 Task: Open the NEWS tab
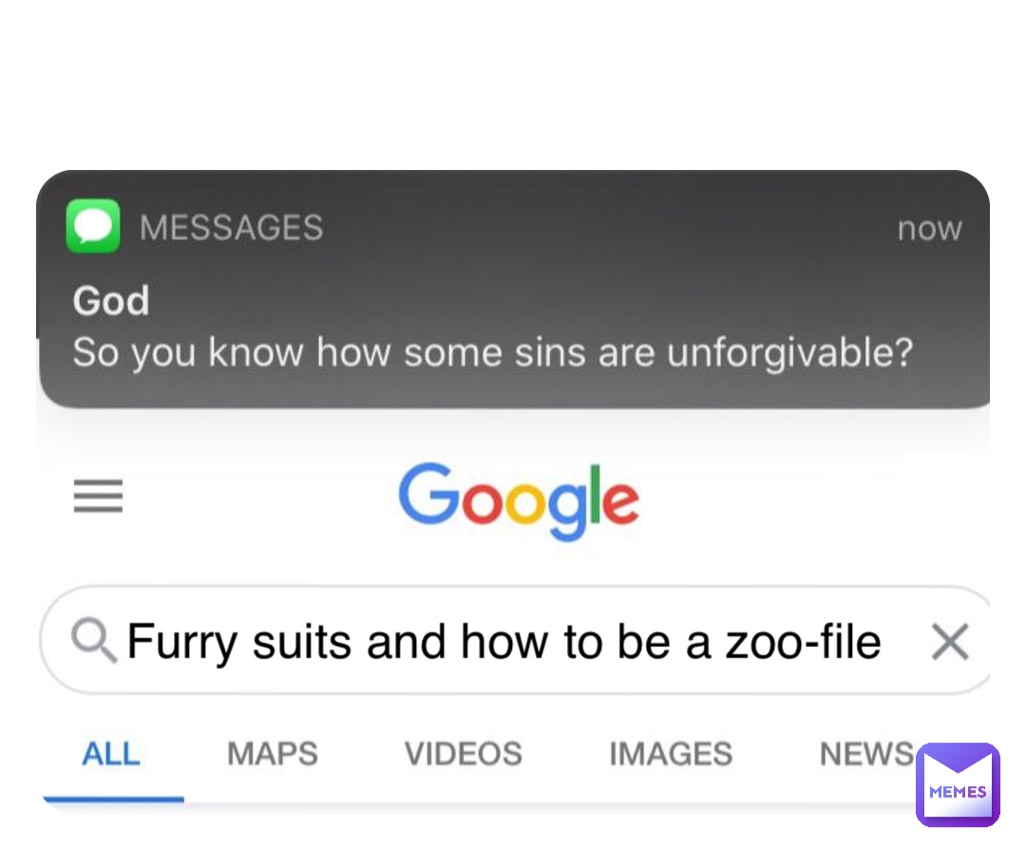(x=866, y=753)
